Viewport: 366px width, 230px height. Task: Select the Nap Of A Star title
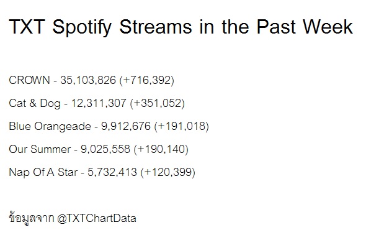pyautogui.click(x=43, y=172)
